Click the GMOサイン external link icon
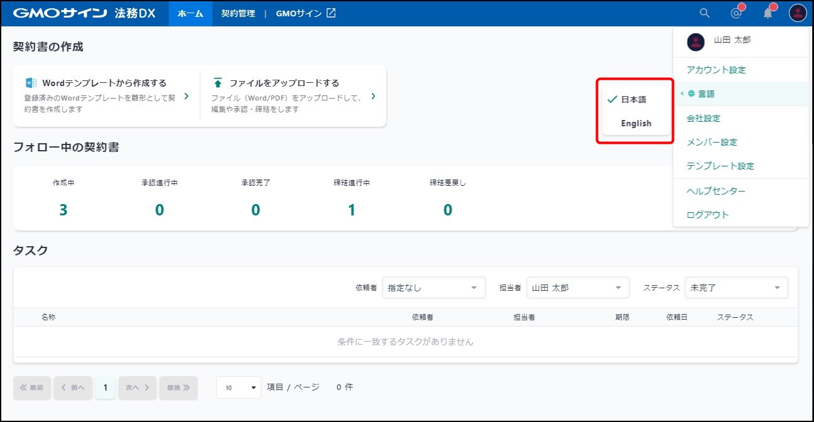This screenshot has height=422, width=814. [x=331, y=13]
